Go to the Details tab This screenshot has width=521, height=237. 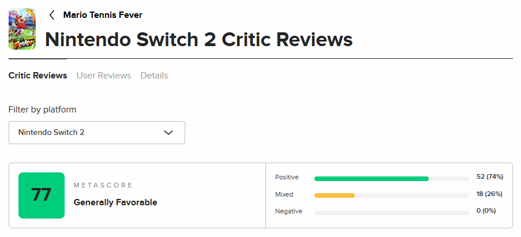point(154,76)
